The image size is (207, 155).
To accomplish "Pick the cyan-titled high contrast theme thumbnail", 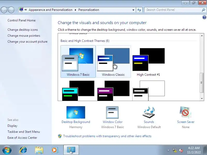I will tap(78, 91).
